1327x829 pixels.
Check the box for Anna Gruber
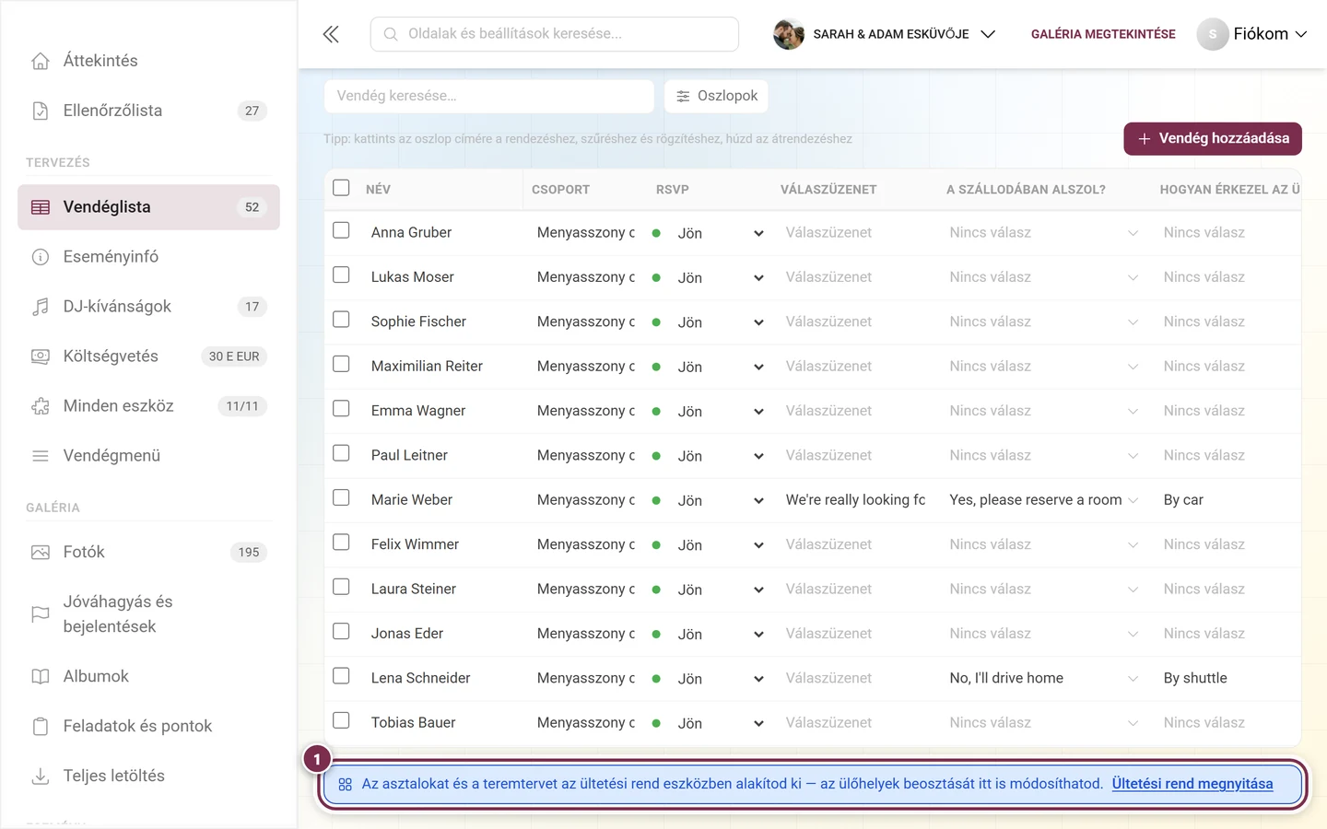[x=341, y=230]
